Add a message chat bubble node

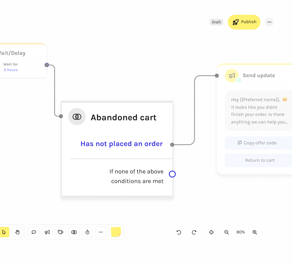pos(34,232)
